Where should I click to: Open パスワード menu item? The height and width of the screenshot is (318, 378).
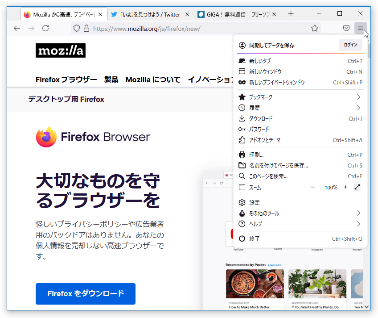coord(300,130)
